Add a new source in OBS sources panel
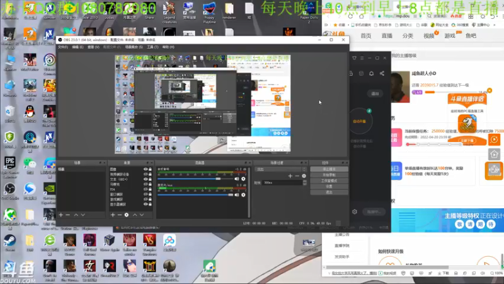504x284 pixels. 113,215
